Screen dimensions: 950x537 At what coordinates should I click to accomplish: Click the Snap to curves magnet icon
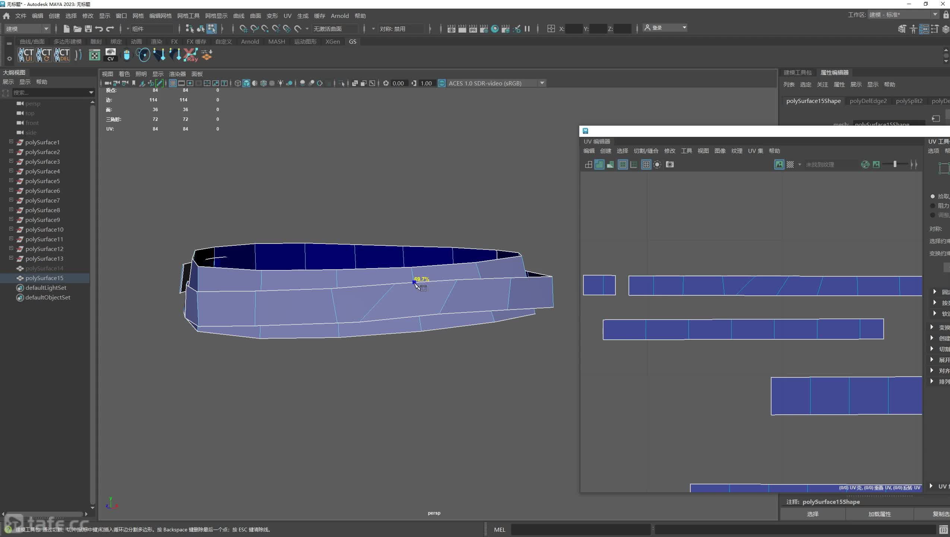pos(254,29)
